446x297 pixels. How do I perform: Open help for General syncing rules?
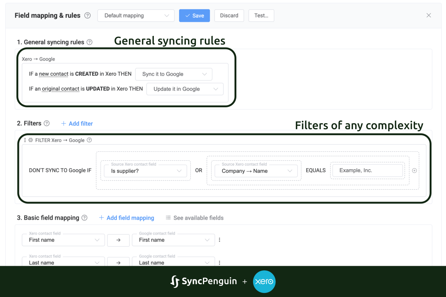(90, 42)
